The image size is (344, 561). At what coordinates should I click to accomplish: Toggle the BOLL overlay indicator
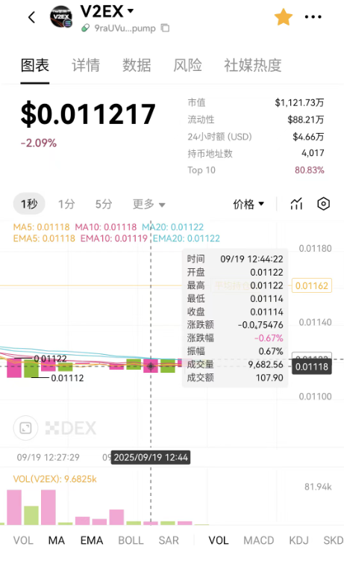point(131,540)
